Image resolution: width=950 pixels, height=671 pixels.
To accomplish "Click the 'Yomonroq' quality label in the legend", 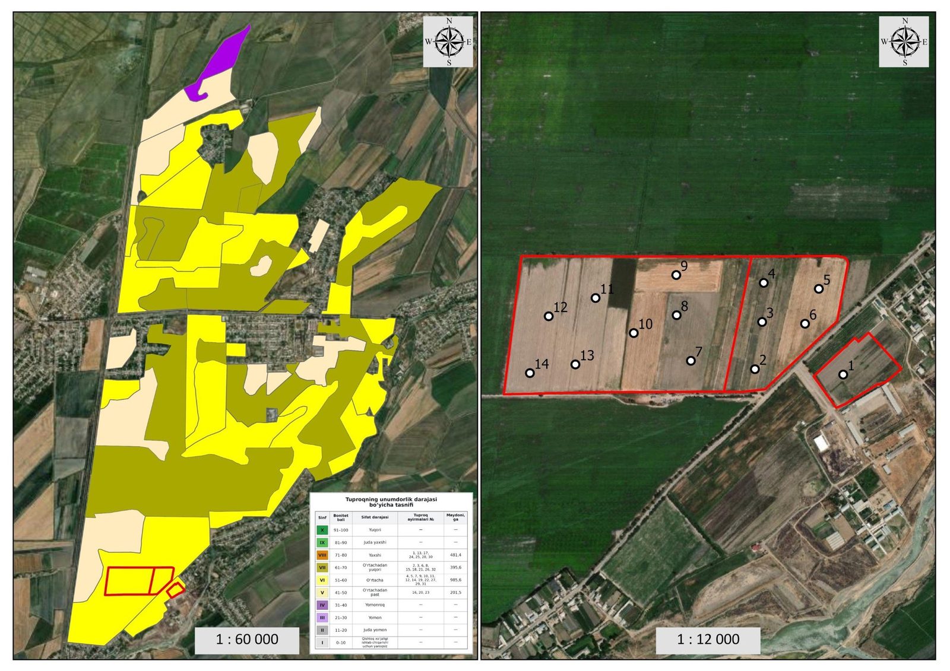I will click(x=375, y=605).
